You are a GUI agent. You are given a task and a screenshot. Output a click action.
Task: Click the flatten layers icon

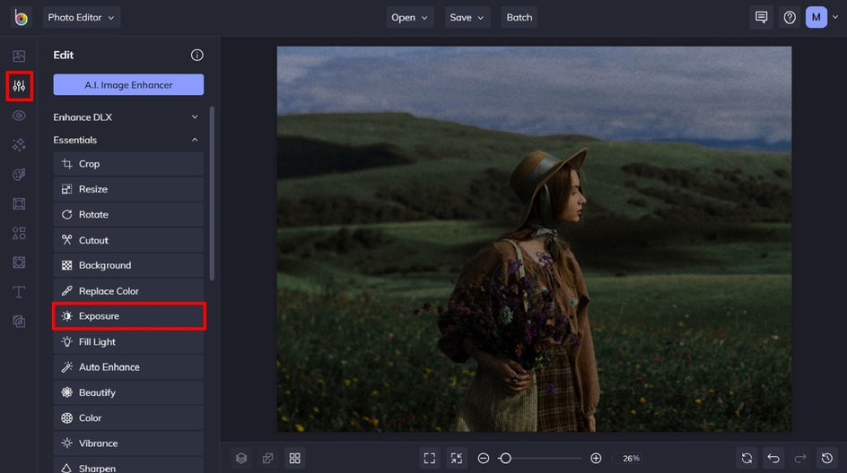pyautogui.click(x=268, y=458)
